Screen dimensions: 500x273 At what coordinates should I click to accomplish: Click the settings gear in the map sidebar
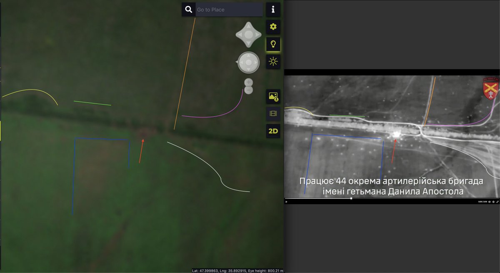pyautogui.click(x=273, y=27)
